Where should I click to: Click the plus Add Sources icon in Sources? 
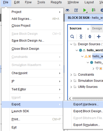click(x=99, y=37)
